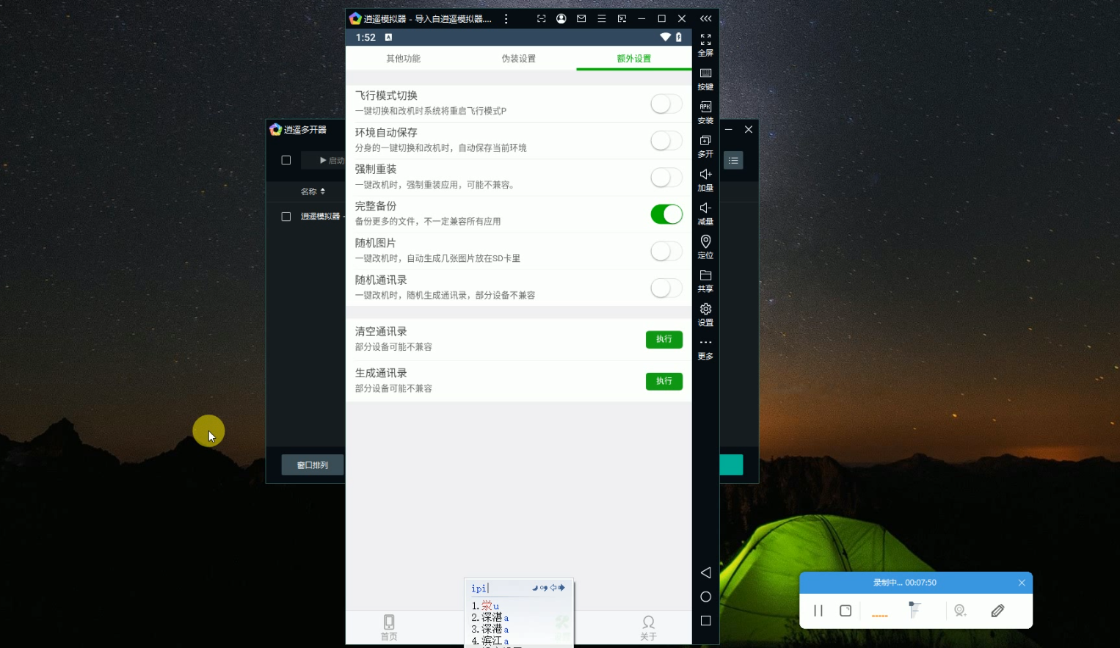Open the key mapping (按键) tool
The width and height of the screenshot is (1120, 648).
(705, 79)
